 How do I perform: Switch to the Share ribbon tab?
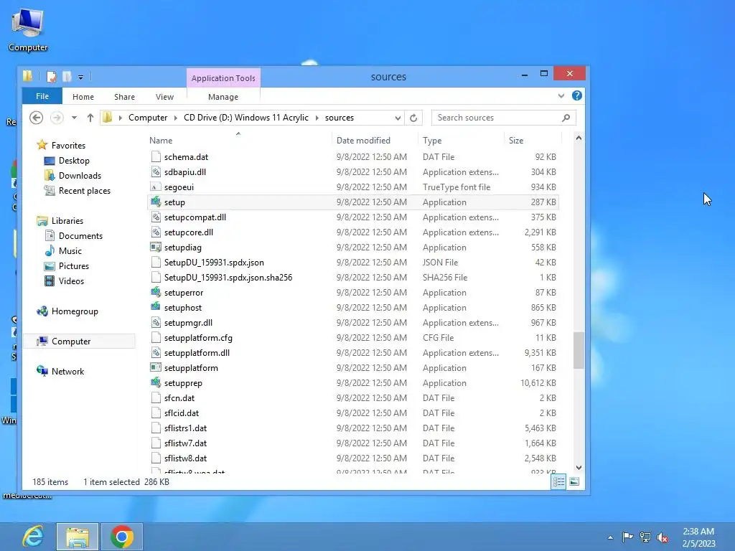pyautogui.click(x=124, y=97)
